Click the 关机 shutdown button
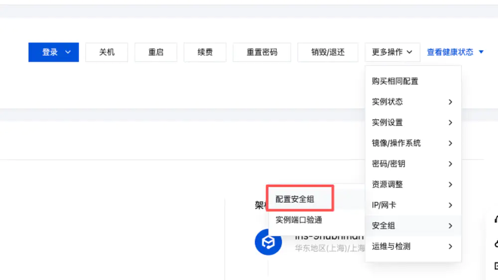 (x=107, y=52)
